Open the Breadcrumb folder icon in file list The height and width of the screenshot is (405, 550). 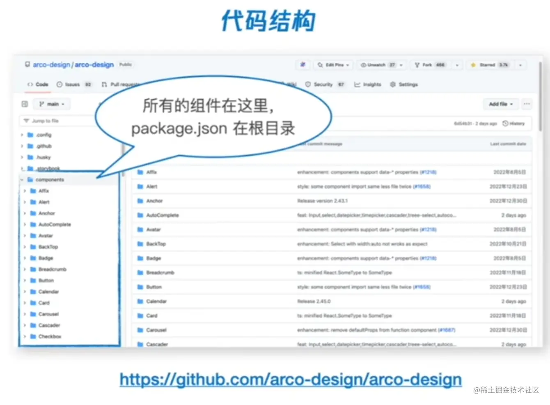(x=140, y=273)
